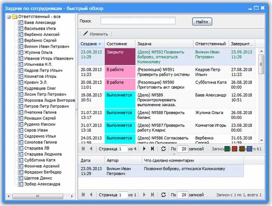Click the Закрыто status cell
Screen dimensions: 272x206
120,57
